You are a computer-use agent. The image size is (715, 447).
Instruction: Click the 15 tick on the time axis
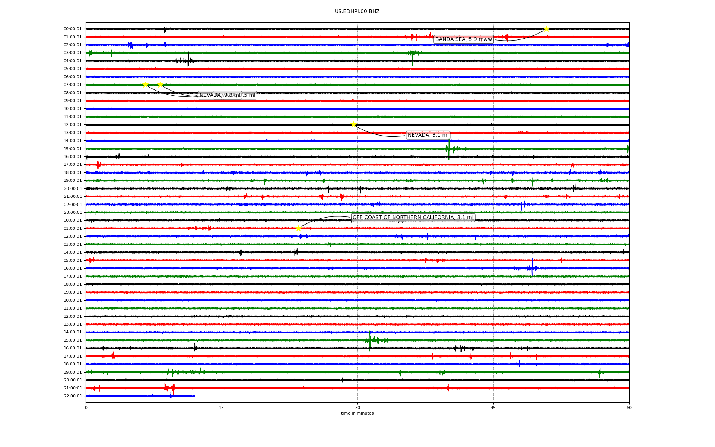click(x=222, y=408)
